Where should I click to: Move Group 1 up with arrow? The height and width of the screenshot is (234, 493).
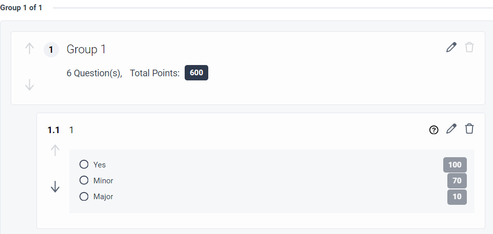pyautogui.click(x=30, y=49)
